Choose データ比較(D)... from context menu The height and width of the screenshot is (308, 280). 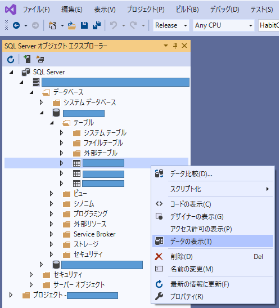tap(213, 174)
